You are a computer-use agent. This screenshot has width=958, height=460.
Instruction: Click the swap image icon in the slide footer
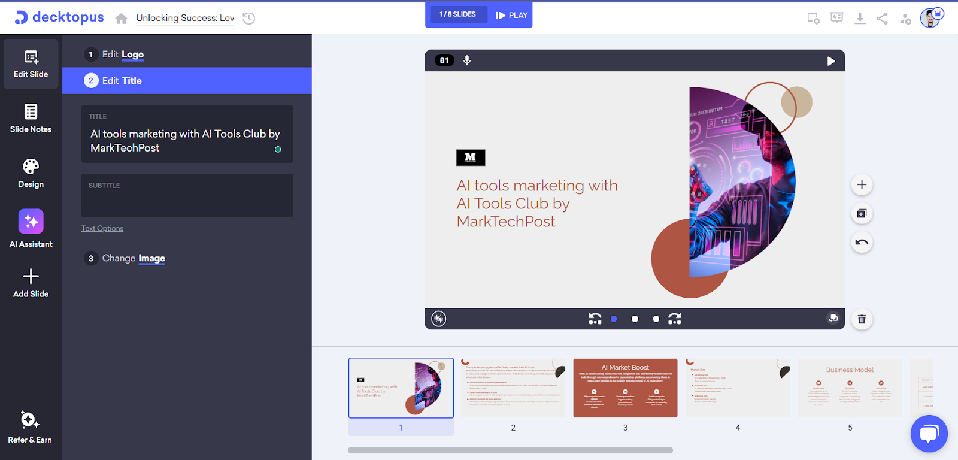[833, 318]
